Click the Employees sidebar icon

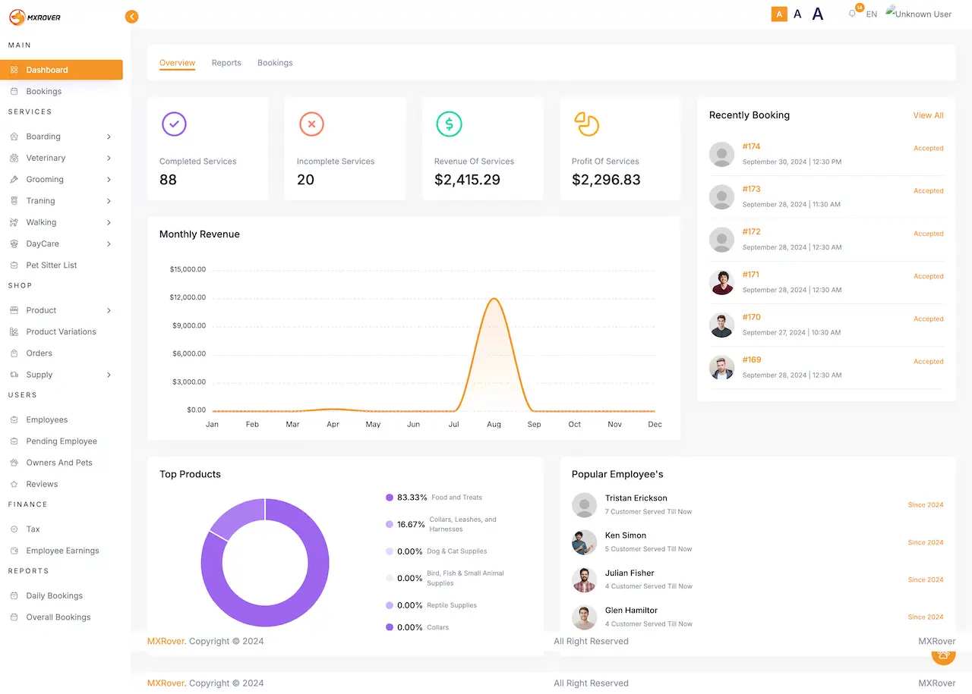[14, 420]
